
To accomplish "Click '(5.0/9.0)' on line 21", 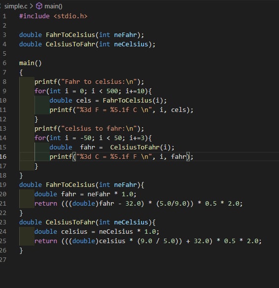I will (x=173, y=204).
